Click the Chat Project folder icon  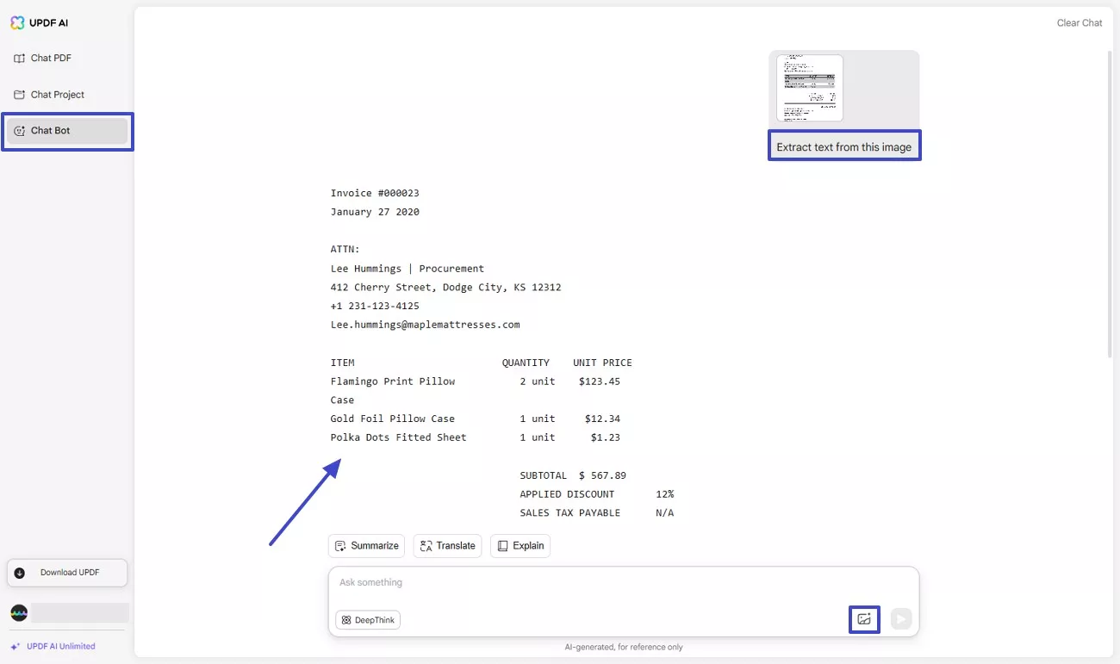point(20,95)
